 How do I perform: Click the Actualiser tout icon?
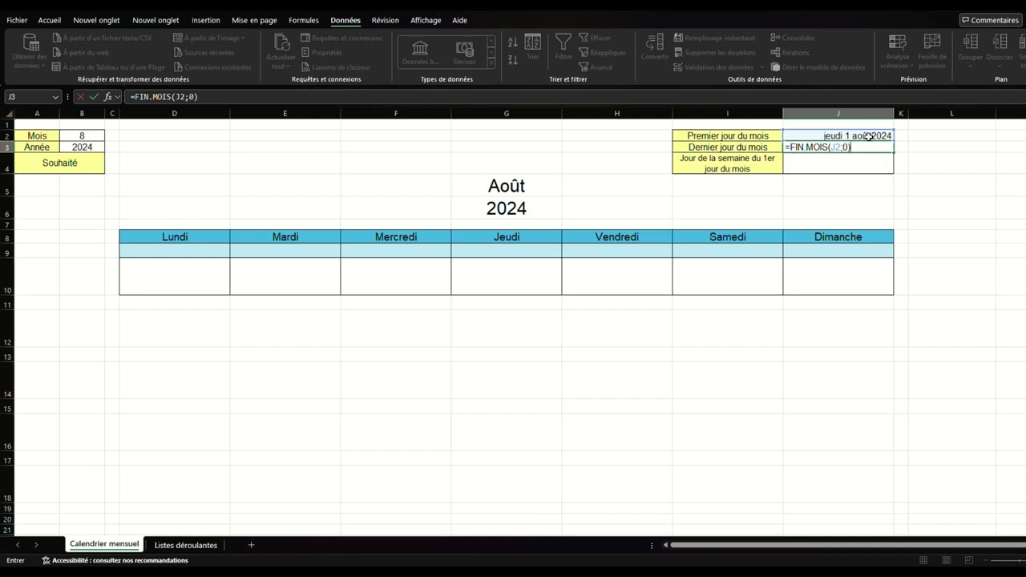pos(281,51)
